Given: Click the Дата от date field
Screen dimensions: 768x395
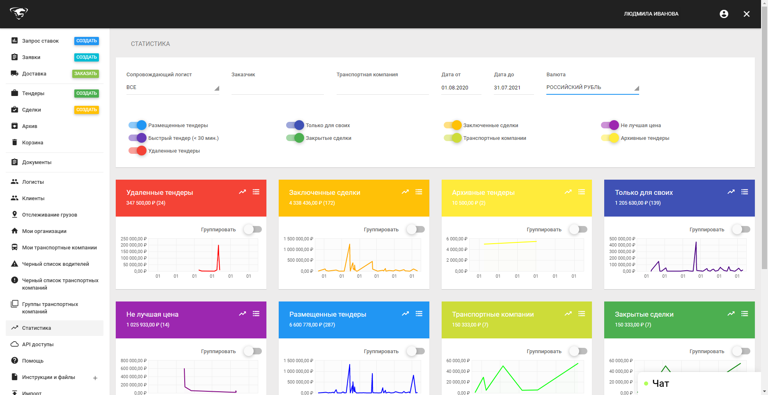Looking at the screenshot, I should [x=461, y=88].
